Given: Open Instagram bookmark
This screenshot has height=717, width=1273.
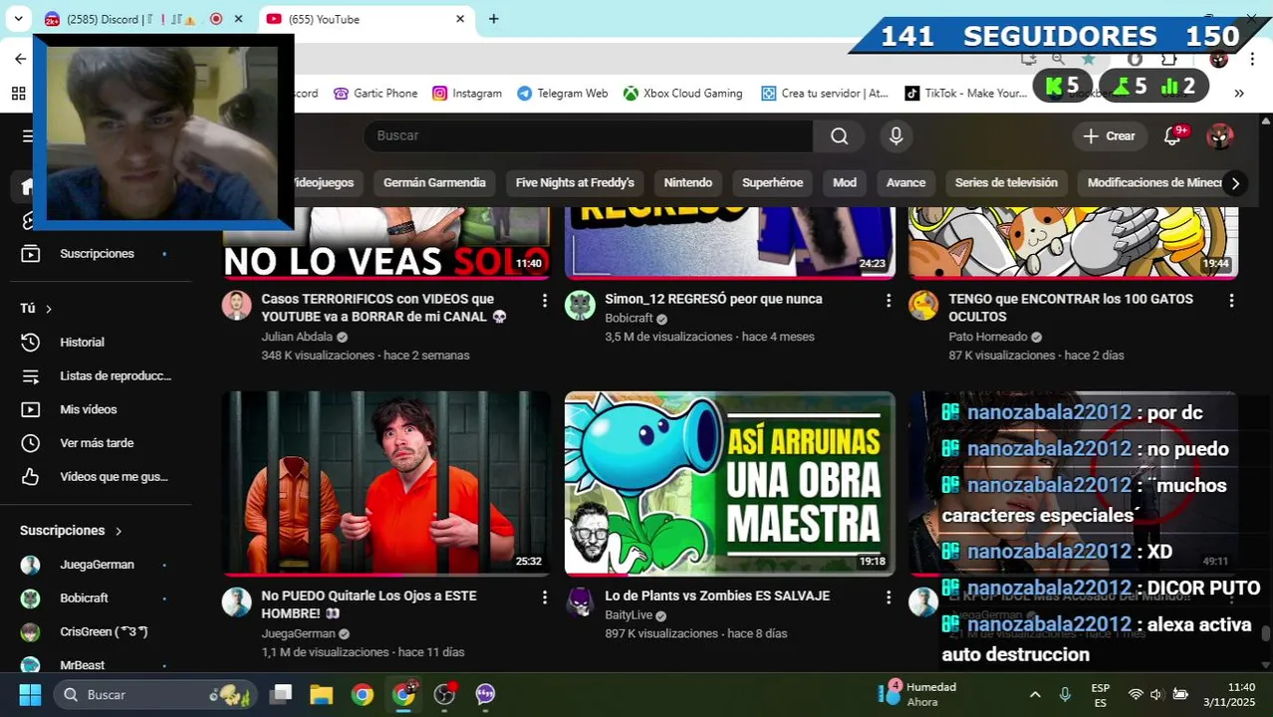Looking at the screenshot, I should (x=467, y=93).
